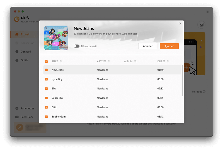Image resolution: width=223 pixels, height=150 pixels.
Task: Click the Outils toolbox icon
Action: [17, 60]
